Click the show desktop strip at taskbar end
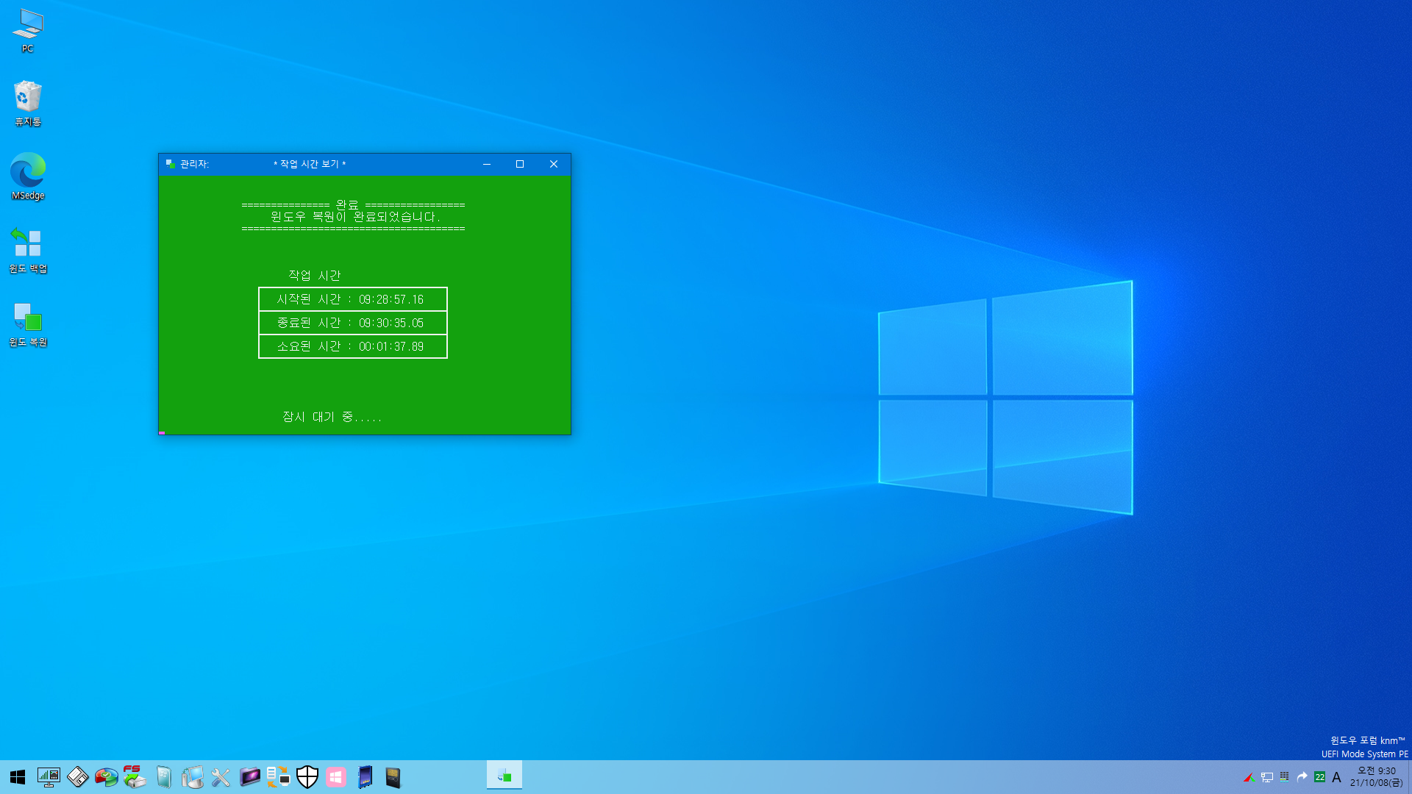1412x794 pixels. [x=1409, y=777]
